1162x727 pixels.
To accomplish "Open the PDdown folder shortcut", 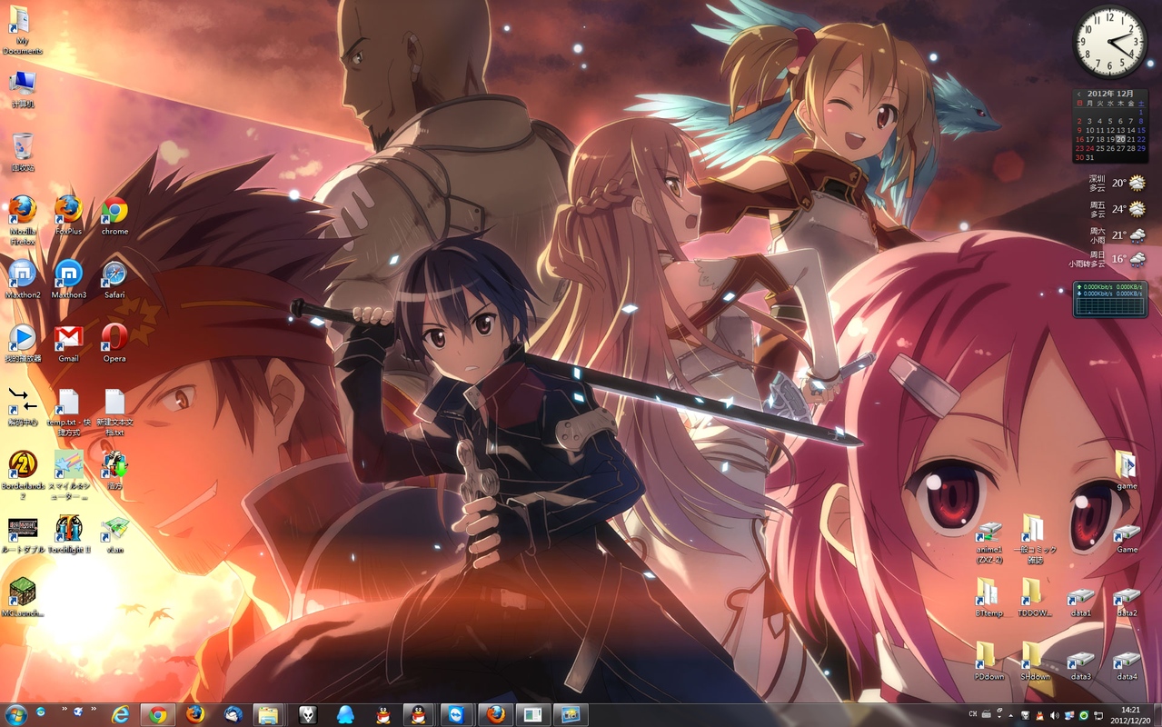I will click(x=988, y=661).
